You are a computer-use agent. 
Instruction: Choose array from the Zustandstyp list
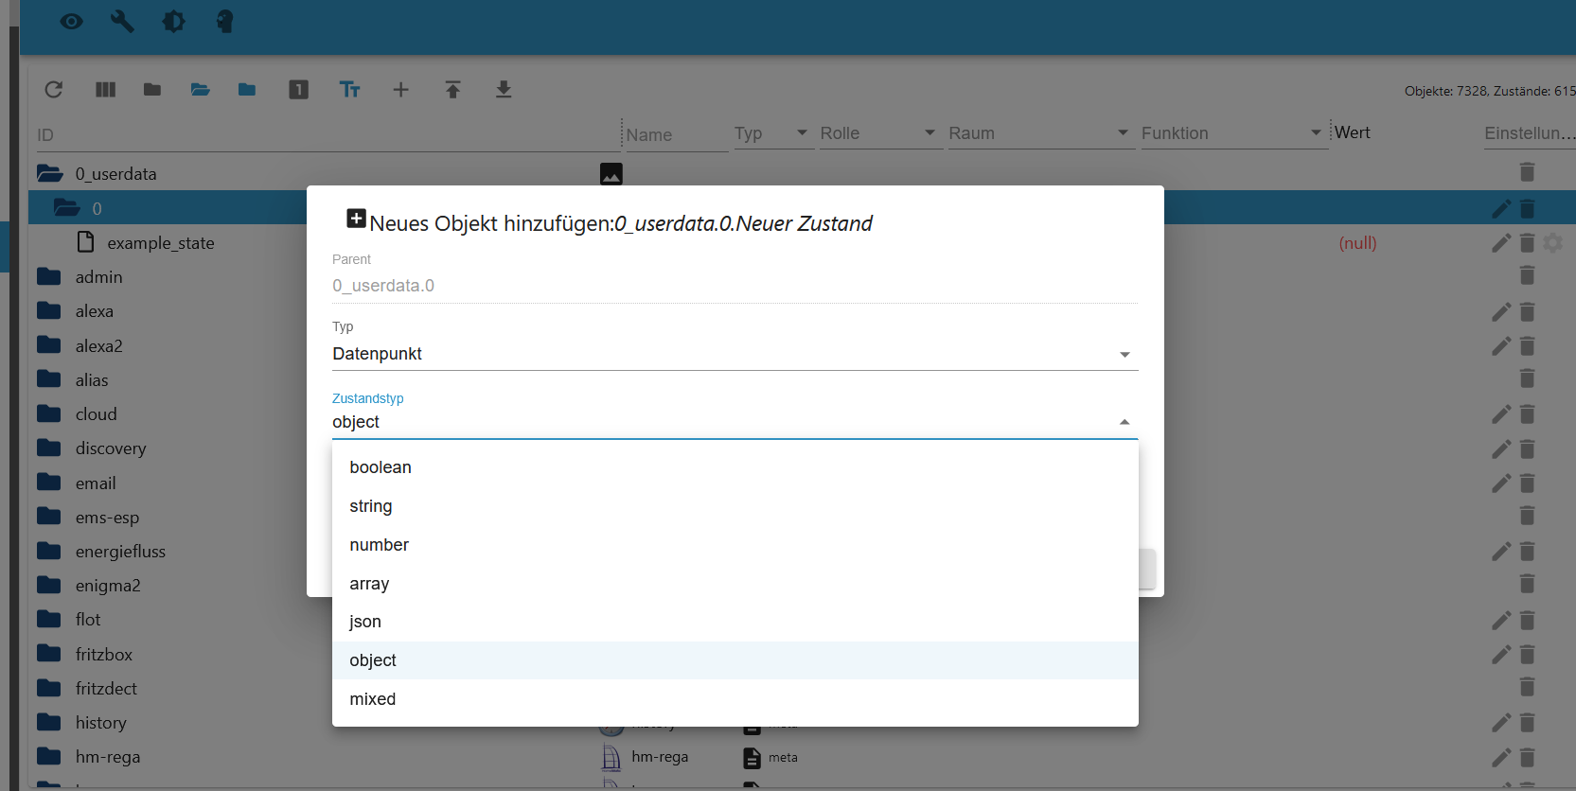click(735, 584)
